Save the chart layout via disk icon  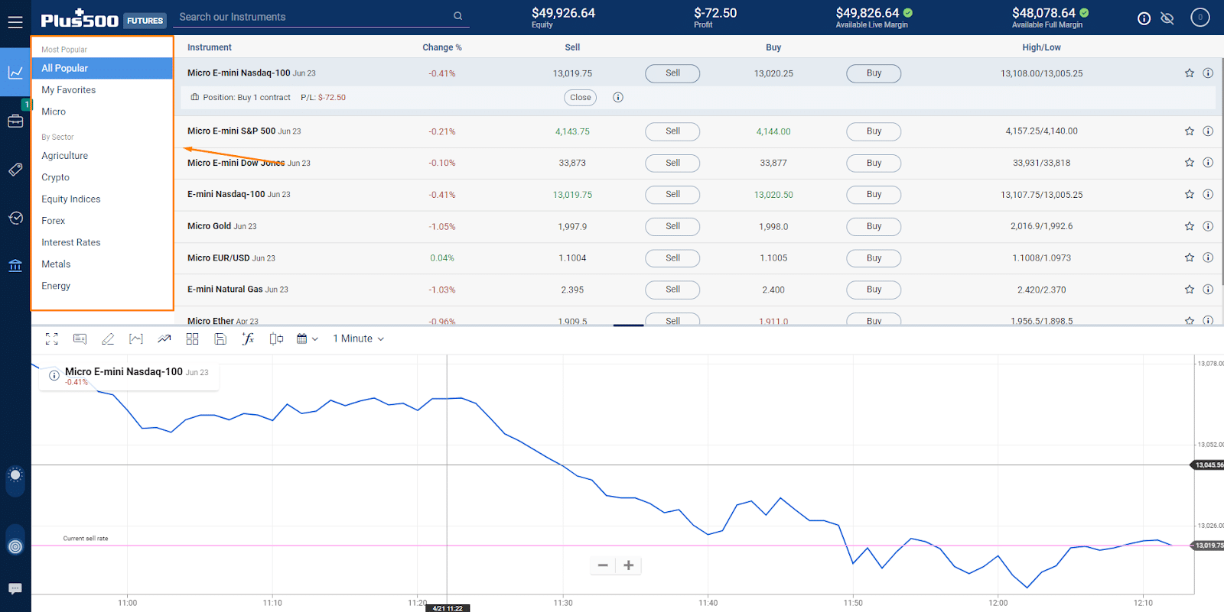(220, 339)
